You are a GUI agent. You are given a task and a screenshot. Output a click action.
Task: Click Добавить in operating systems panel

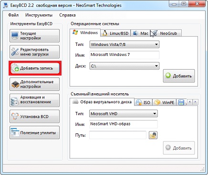pos(179,76)
